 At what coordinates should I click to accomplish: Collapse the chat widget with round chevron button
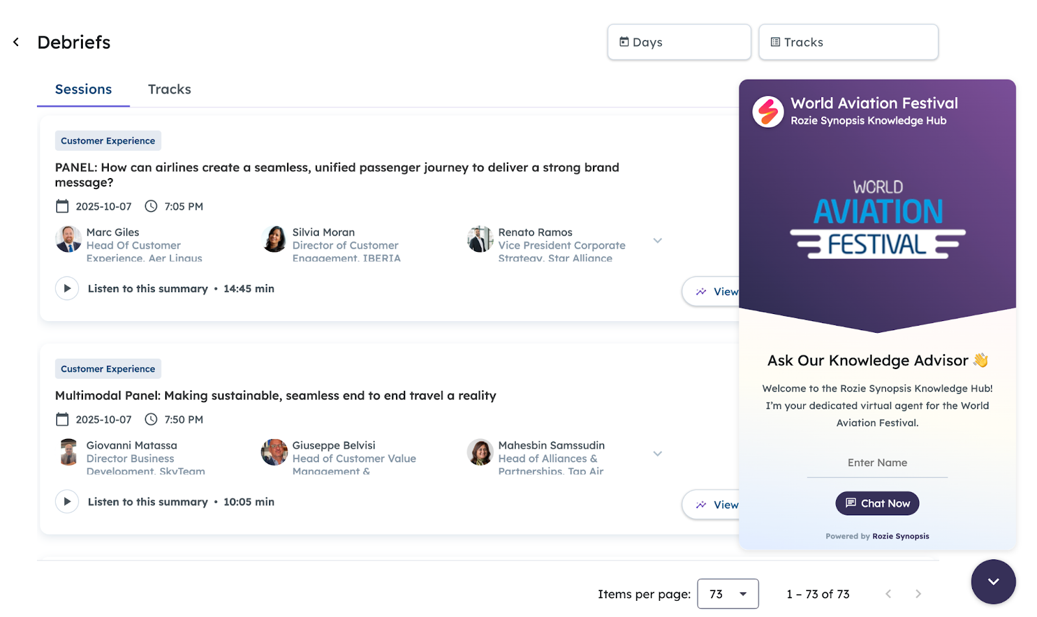[993, 581]
